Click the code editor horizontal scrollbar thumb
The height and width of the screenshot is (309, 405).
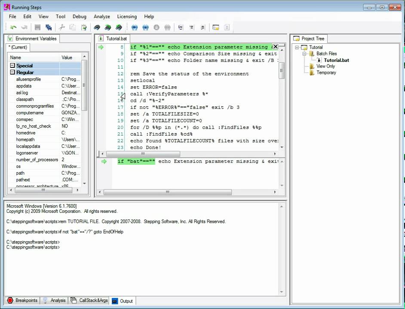point(143,154)
